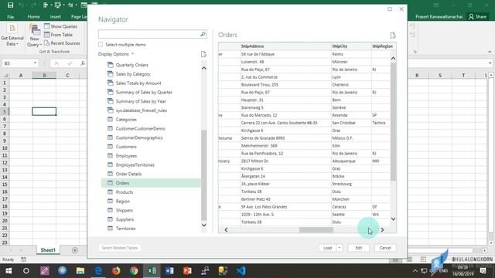Expand the Display Options dropdown

[116, 54]
